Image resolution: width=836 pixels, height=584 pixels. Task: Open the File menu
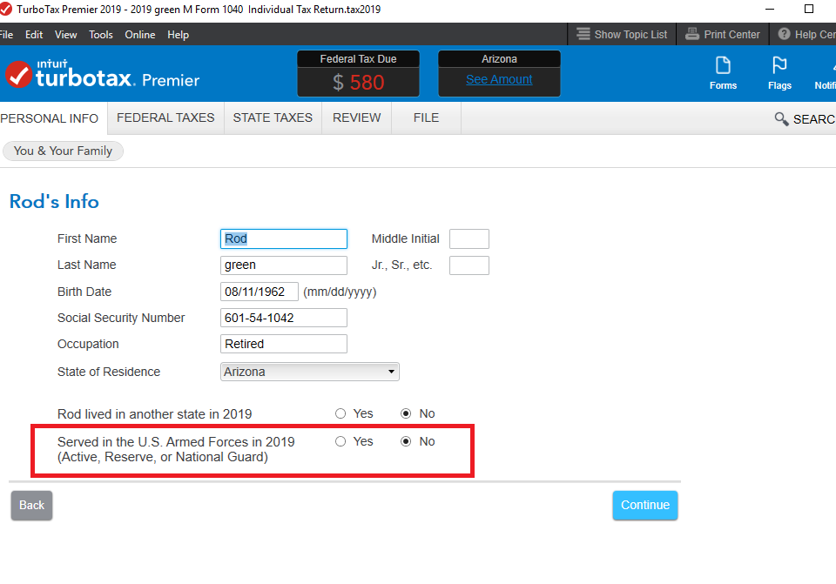pos(6,35)
